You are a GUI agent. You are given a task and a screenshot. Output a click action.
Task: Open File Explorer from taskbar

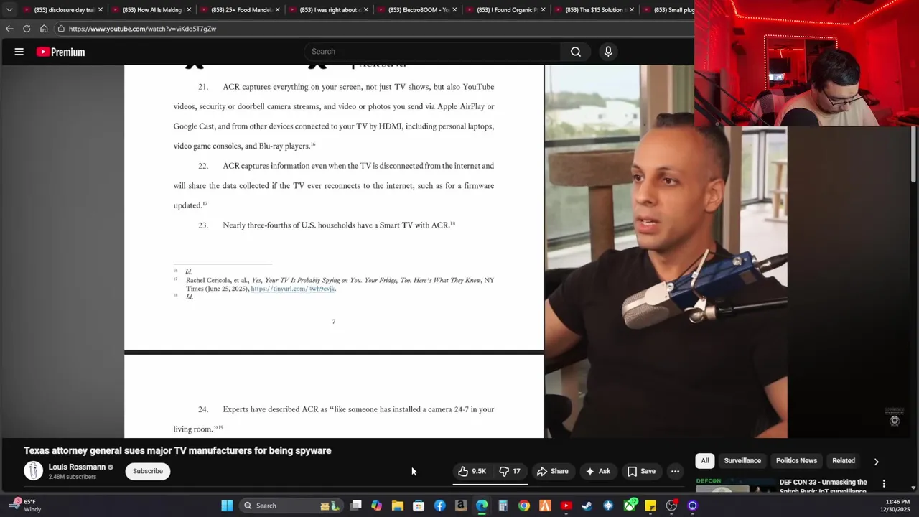(x=397, y=506)
